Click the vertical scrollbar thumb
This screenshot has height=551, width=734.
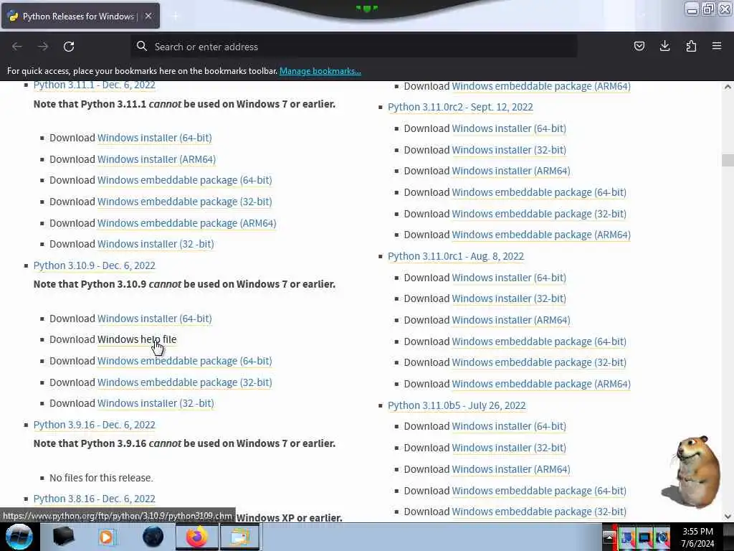click(x=728, y=160)
